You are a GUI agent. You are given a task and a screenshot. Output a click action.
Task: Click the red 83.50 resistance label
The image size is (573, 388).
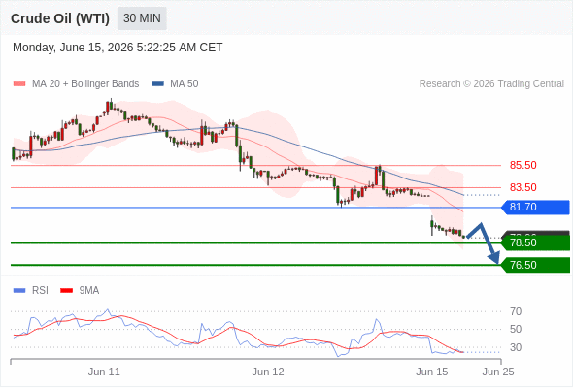522,187
